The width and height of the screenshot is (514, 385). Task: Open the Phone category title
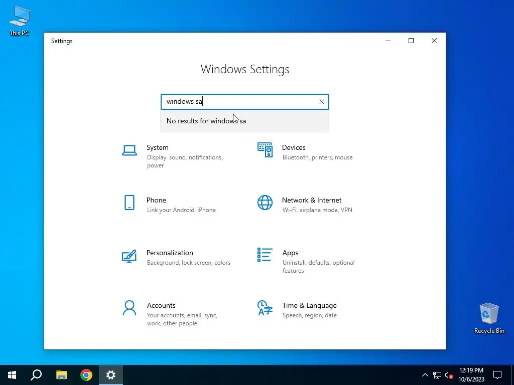click(156, 200)
